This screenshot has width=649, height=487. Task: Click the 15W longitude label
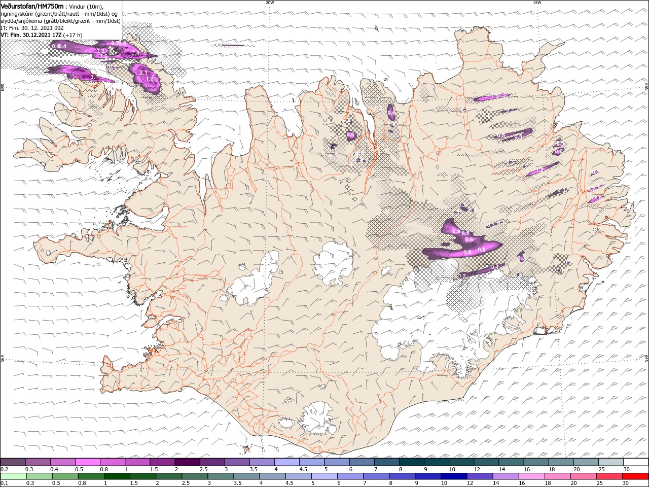537,3
